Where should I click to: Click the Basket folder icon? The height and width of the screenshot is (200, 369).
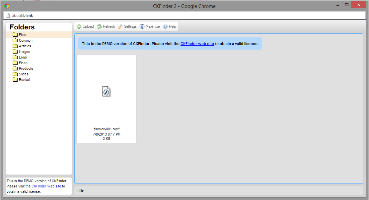(15, 80)
